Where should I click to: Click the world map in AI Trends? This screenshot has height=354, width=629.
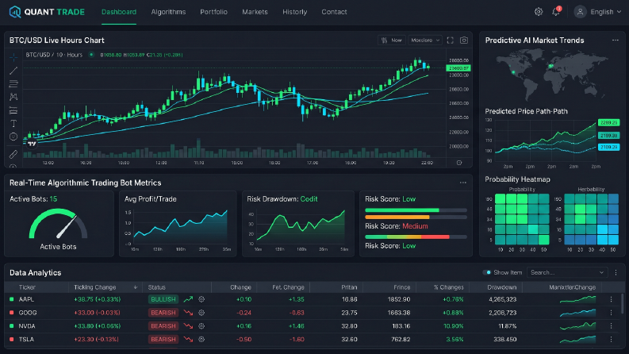551,75
